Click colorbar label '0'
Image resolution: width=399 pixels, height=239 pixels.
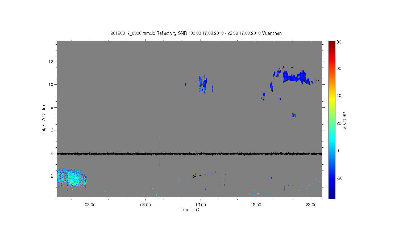pos(338,151)
